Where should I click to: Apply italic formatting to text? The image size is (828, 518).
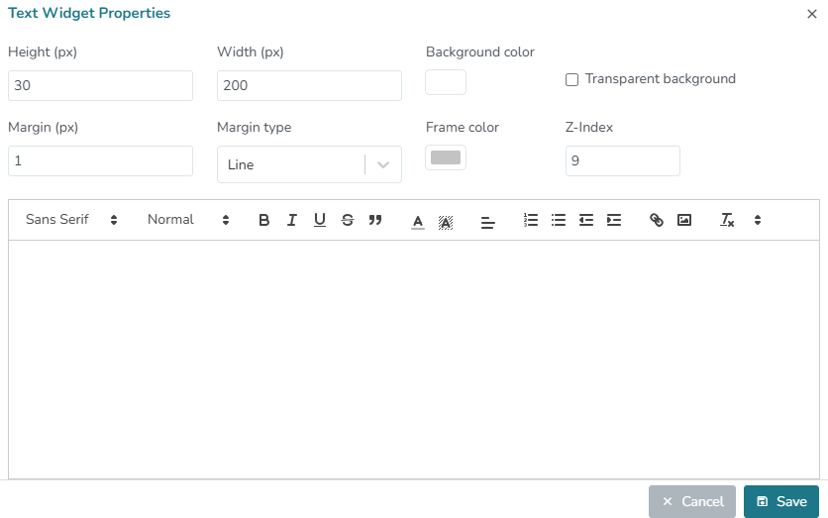(x=291, y=220)
